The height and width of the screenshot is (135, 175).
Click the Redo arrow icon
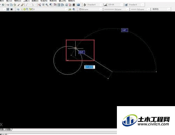tap(33, 5)
